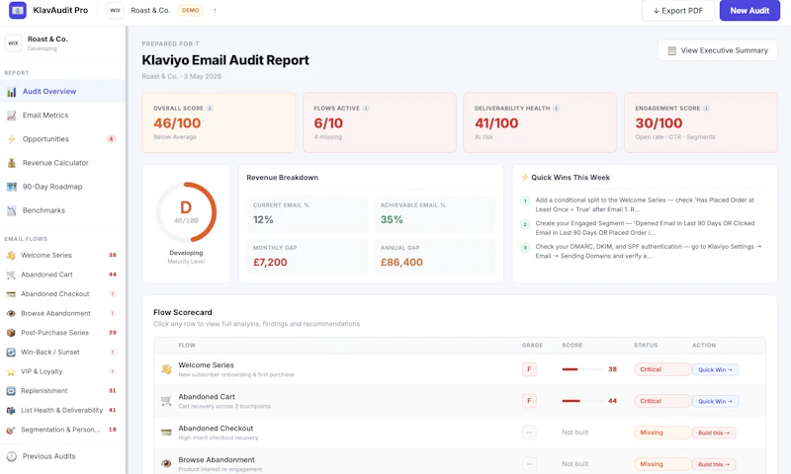
Task: Click the Current Email 12% value
Action: click(x=263, y=219)
